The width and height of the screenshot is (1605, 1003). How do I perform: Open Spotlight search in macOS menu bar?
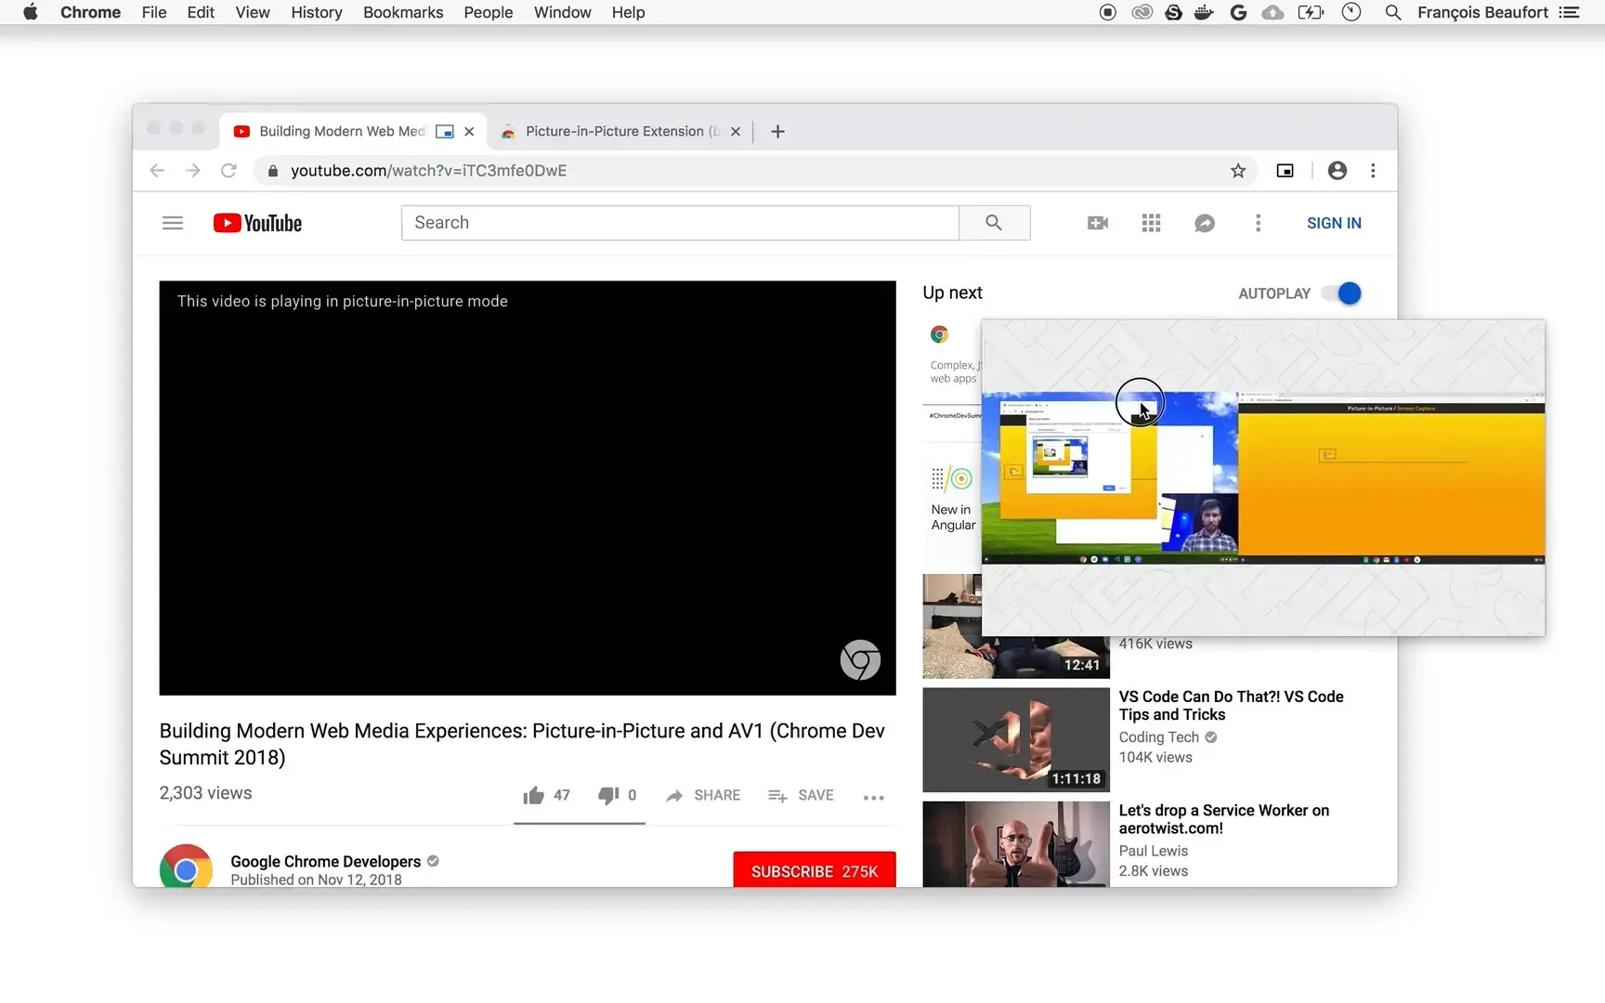click(x=1392, y=12)
